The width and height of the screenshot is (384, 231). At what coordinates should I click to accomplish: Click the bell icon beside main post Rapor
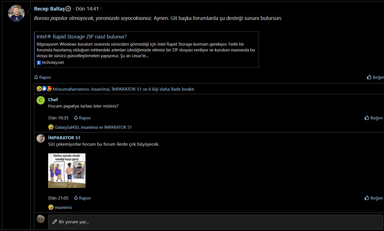[x=36, y=77]
